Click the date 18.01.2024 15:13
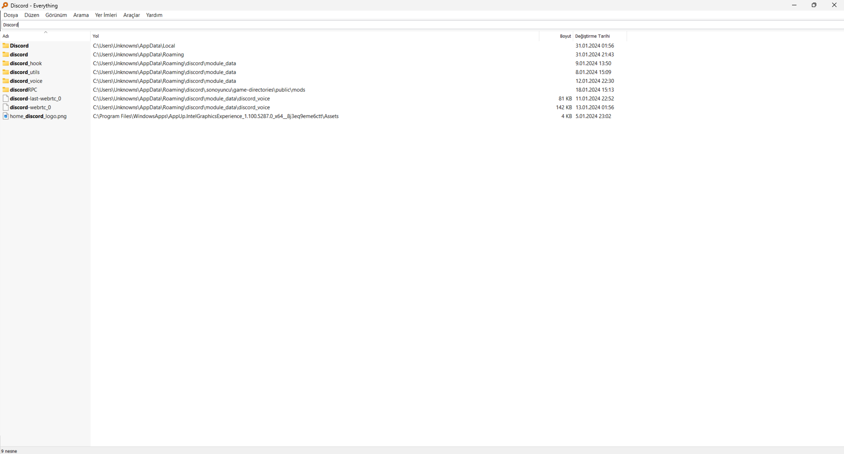The image size is (844, 454). tap(595, 90)
